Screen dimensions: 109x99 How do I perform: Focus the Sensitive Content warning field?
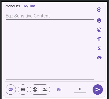[x=49, y=16]
